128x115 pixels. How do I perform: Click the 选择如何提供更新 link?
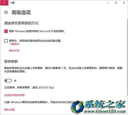(15, 95)
